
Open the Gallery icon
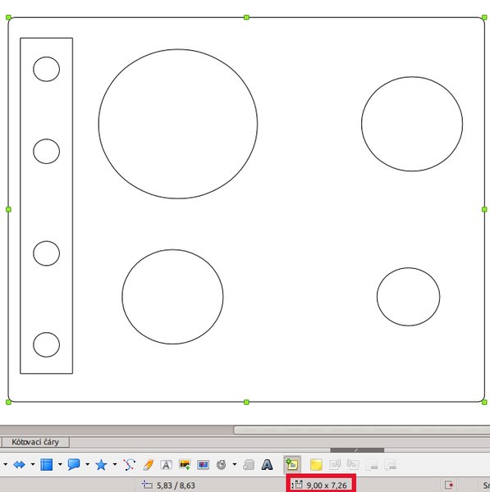click(203, 464)
